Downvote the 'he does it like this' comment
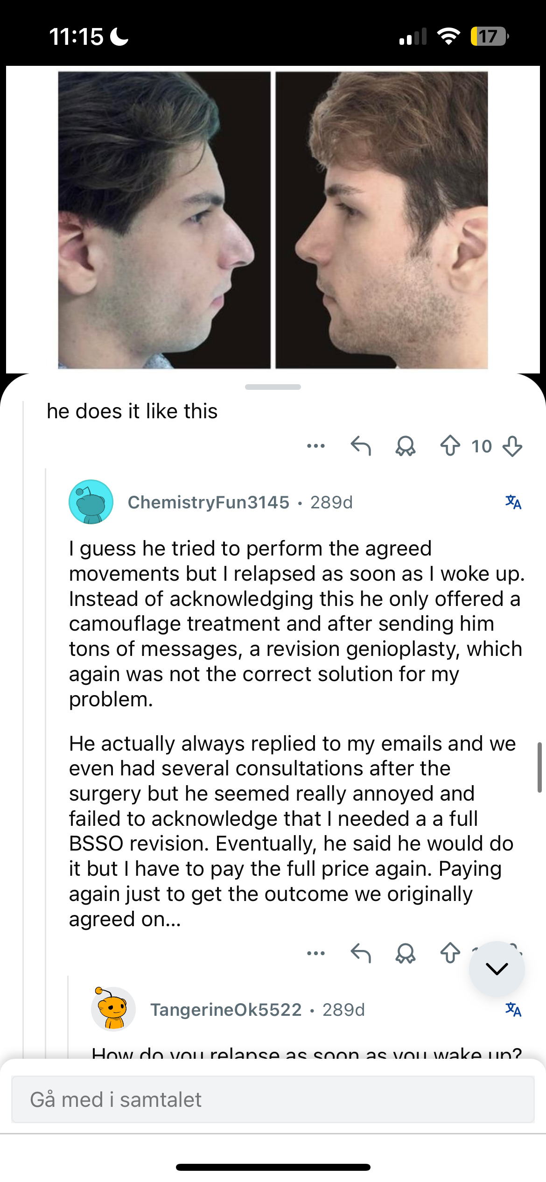Image resolution: width=546 pixels, height=1182 pixels. (512, 446)
